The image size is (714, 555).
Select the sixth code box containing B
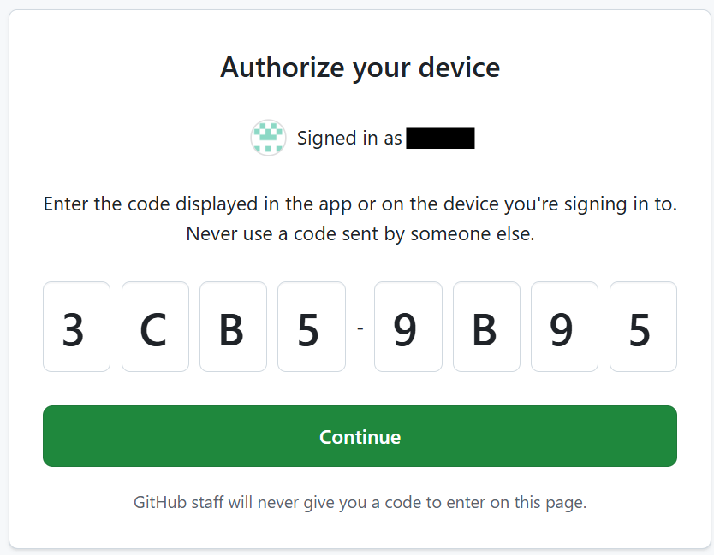tap(486, 327)
